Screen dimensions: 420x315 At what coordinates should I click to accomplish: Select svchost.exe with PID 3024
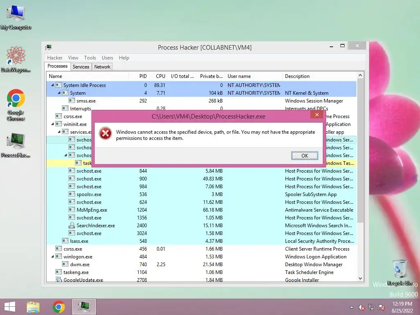tap(201, 233)
